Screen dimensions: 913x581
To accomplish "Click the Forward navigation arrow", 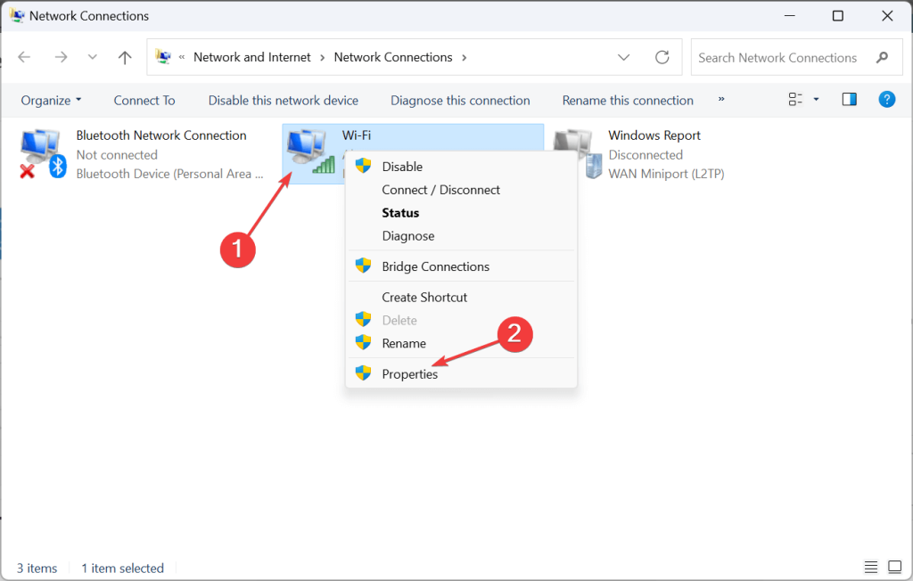I will pyautogui.click(x=61, y=57).
